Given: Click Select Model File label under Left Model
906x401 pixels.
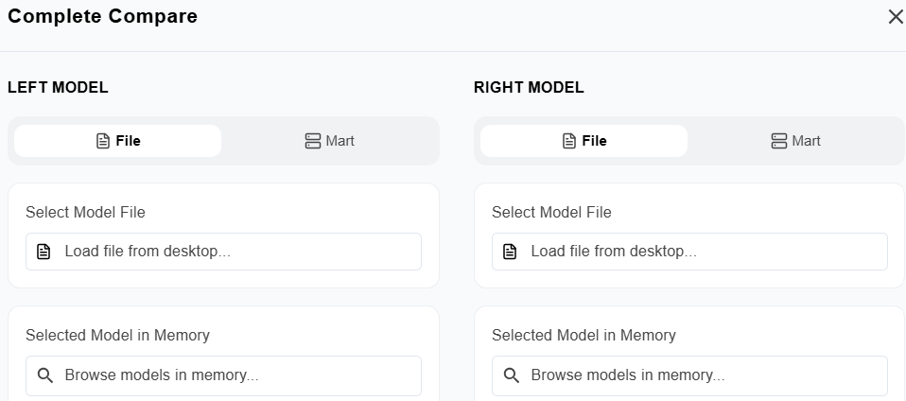Looking at the screenshot, I should tap(85, 213).
